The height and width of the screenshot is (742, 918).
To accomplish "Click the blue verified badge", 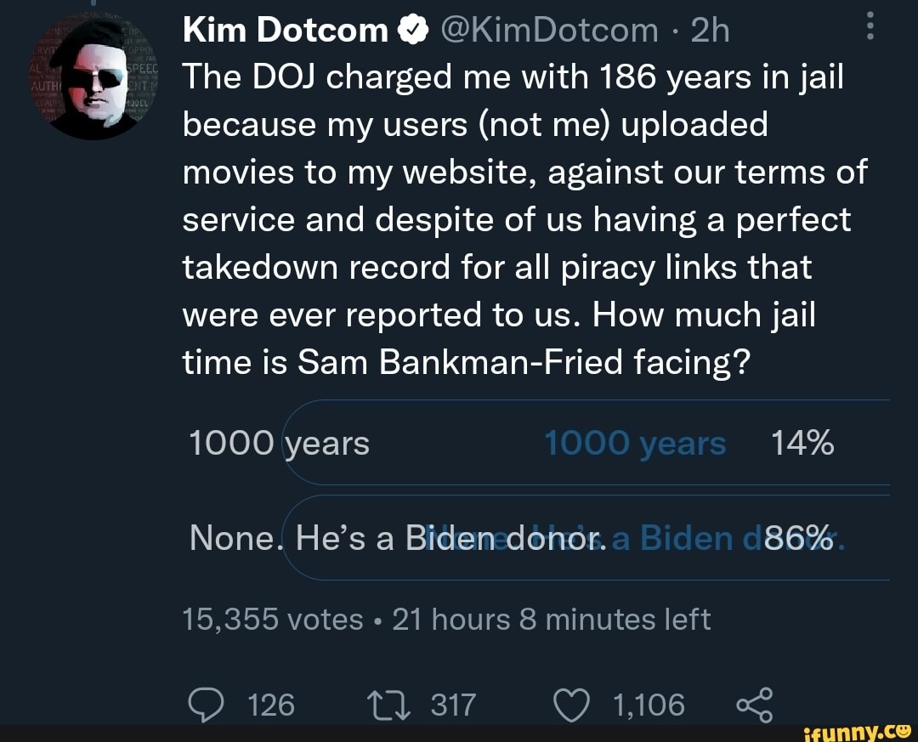I will tap(411, 31).
